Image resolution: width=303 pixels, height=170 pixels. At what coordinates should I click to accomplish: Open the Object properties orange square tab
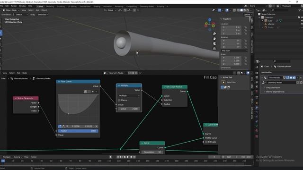pyautogui.click(x=257, y=103)
